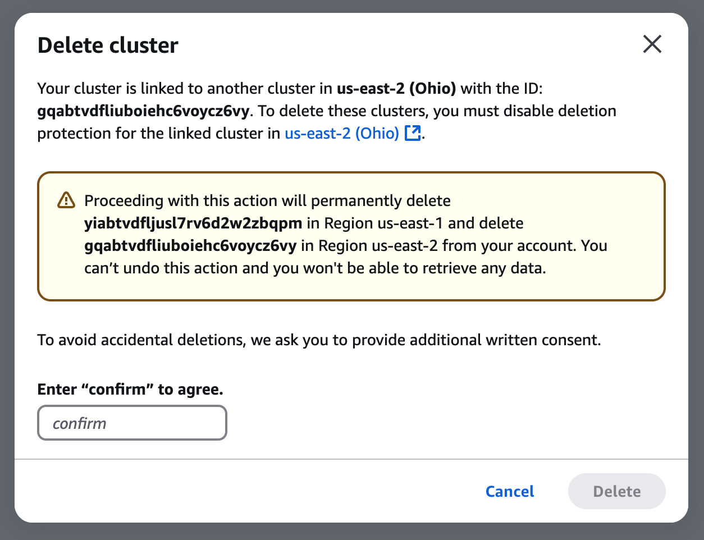The height and width of the screenshot is (540, 704).
Task: Focus the confirm text input field
Action: (x=132, y=423)
